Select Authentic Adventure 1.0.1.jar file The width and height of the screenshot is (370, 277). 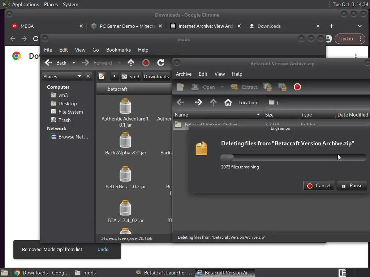coord(125,113)
